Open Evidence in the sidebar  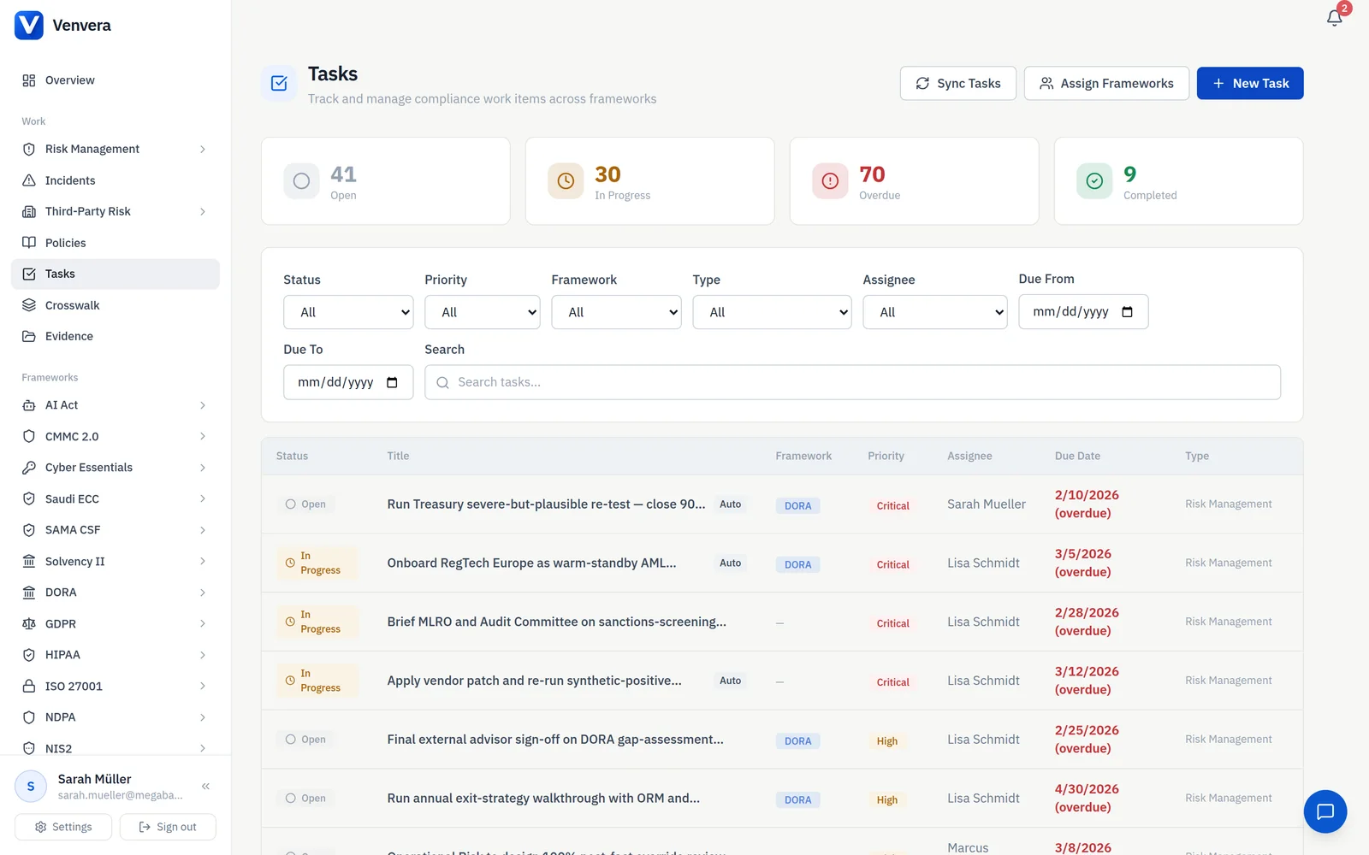pyautogui.click(x=116, y=336)
